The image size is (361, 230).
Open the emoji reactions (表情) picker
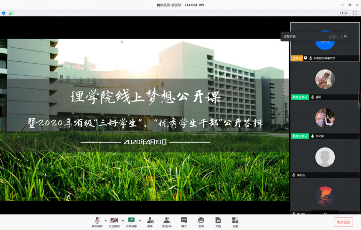click(x=201, y=221)
